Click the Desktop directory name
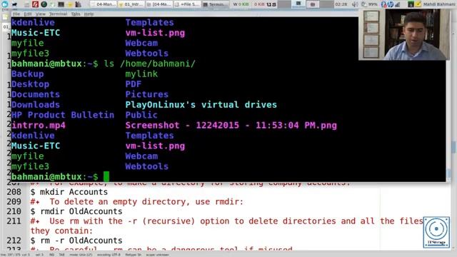457x257 pixels. pyautogui.click(x=30, y=84)
